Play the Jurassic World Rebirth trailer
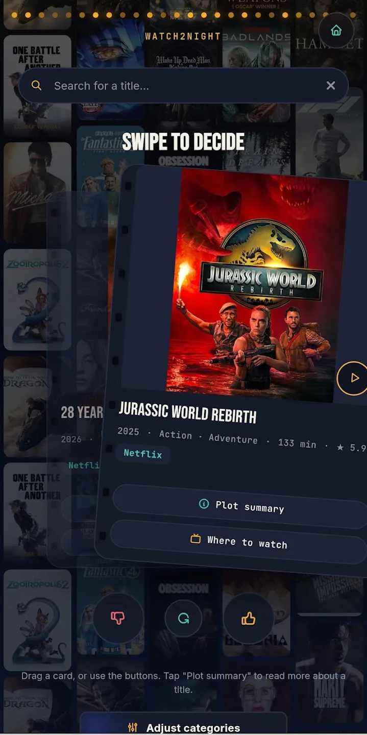This screenshot has height=735, width=367. click(353, 378)
